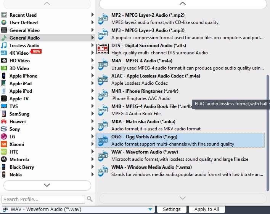
Task: Click the Apple TV icon
Action: 4,98
